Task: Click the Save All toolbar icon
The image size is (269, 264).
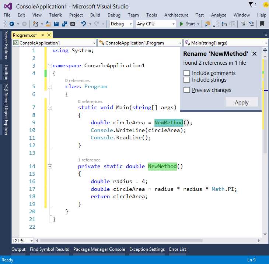Action: (64, 24)
